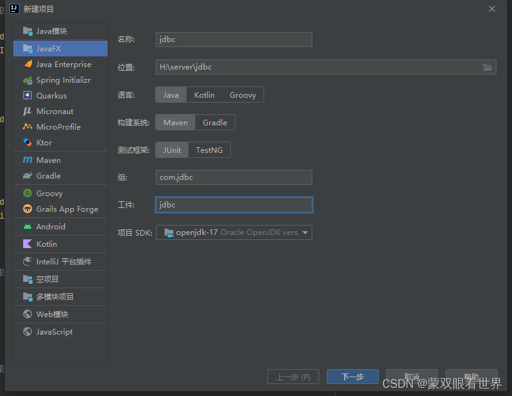Focus the 位置 location field
Image resolution: width=512 pixels, height=396 pixels.
pyautogui.click(x=326, y=67)
